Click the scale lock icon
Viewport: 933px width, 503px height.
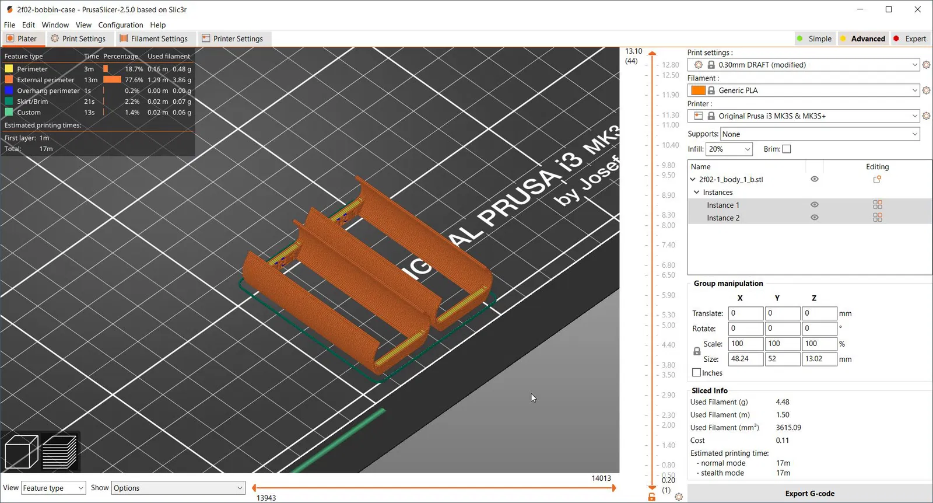(697, 351)
